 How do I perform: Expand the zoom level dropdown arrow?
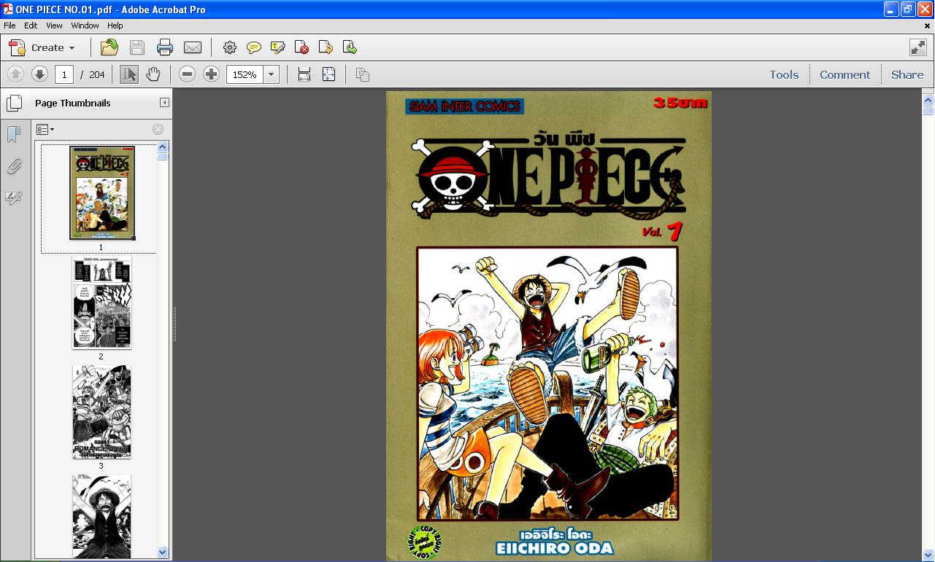point(272,74)
